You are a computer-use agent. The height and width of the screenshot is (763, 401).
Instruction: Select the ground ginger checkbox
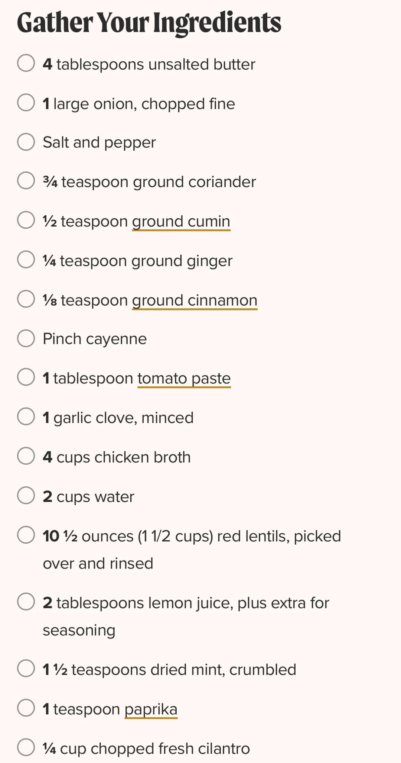click(26, 260)
